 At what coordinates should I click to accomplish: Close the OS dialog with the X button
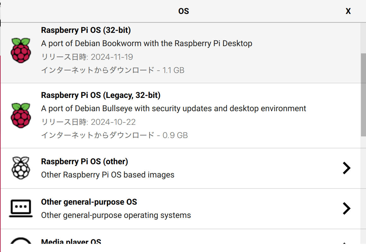[x=348, y=11]
